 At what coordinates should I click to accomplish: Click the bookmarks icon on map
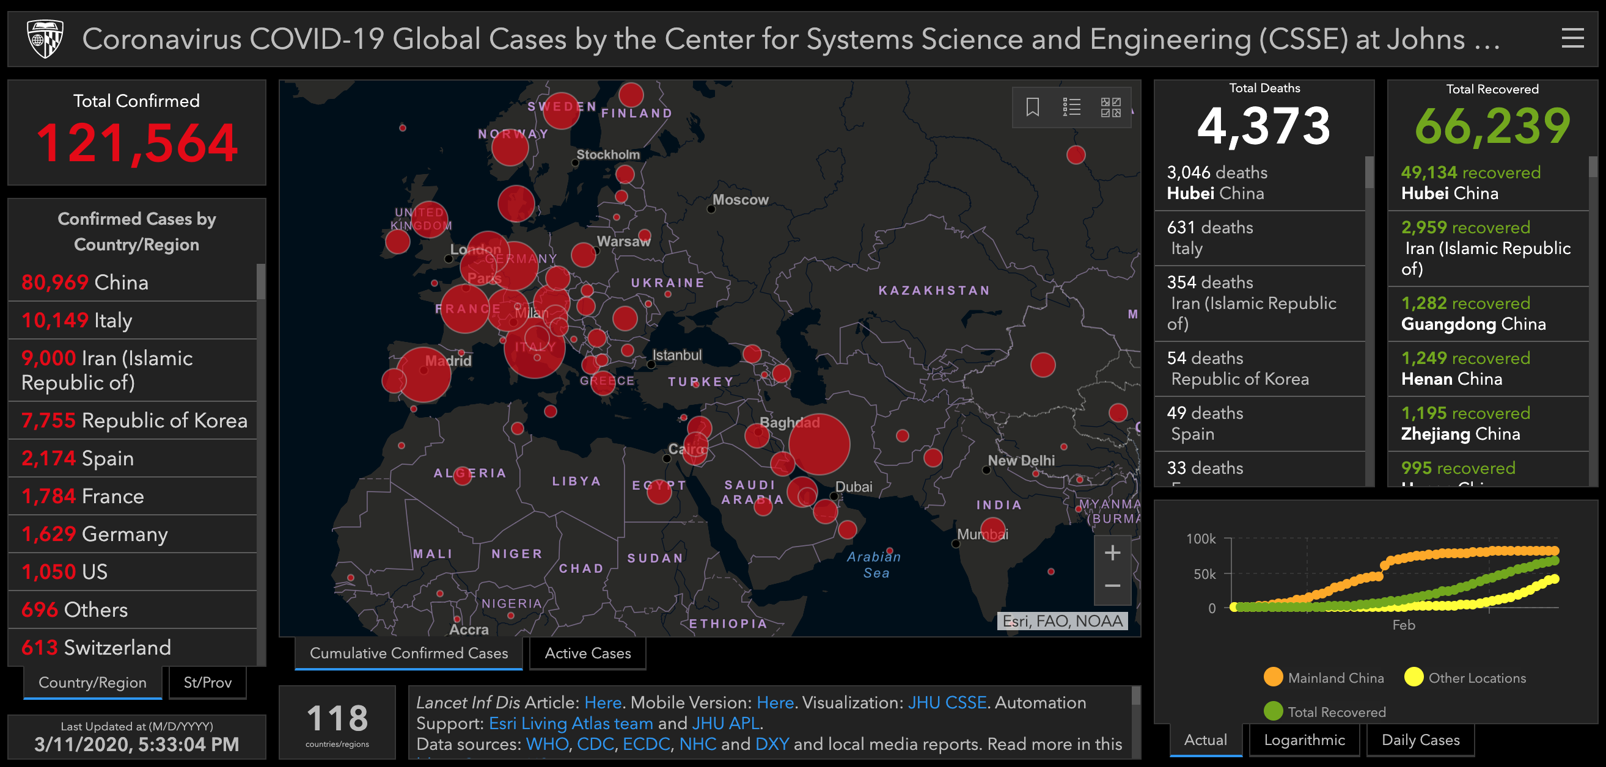pos(1032,107)
